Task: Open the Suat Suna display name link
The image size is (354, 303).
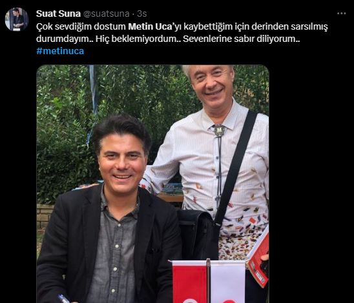Action: [x=58, y=14]
